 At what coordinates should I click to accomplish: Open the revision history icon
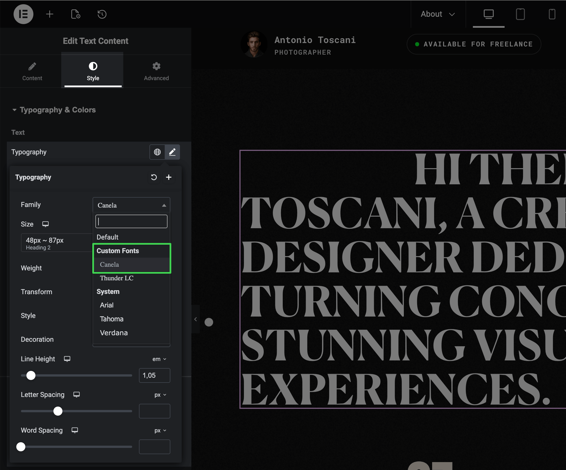102,14
